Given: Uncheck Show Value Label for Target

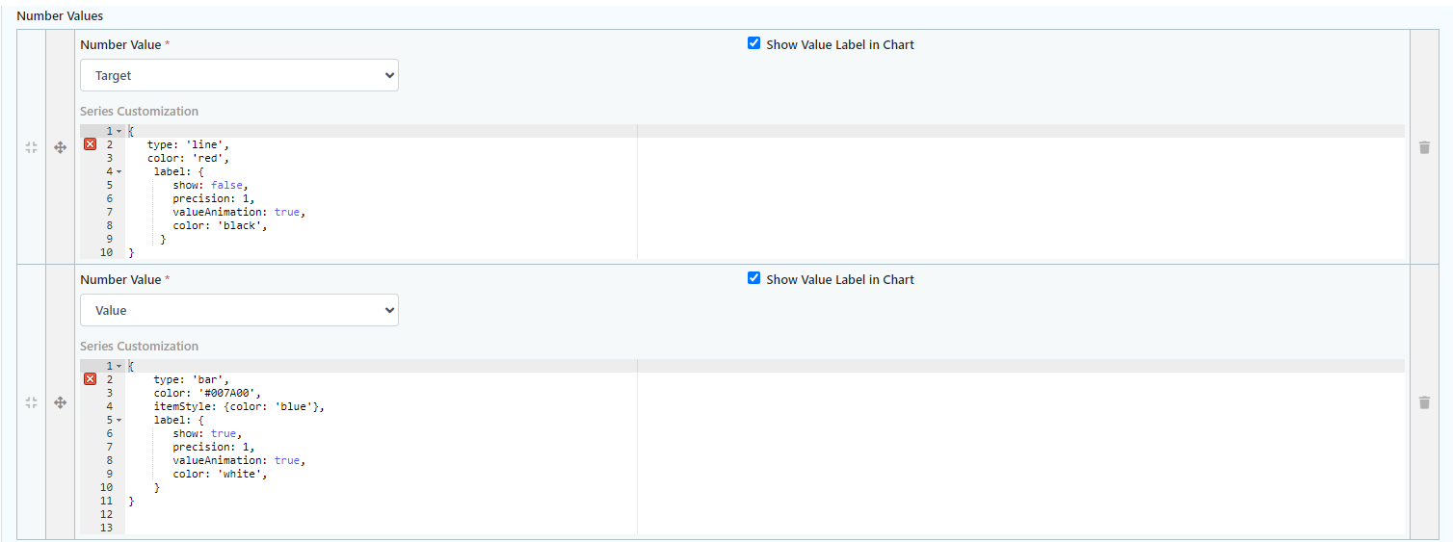Looking at the screenshot, I should [754, 43].
